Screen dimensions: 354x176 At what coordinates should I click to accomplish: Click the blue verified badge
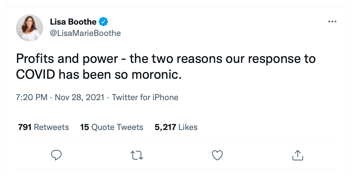point(104,22)
